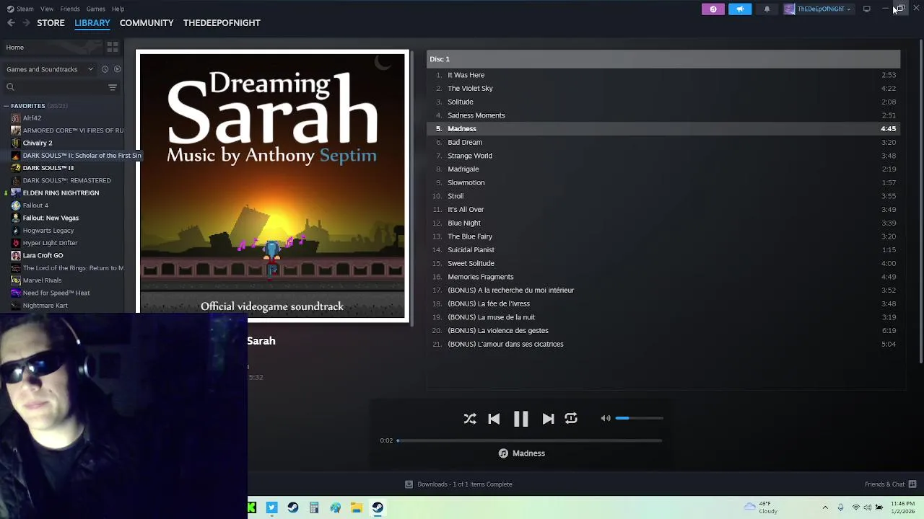Screen dimensions: 924x519
Task: Go forward with the right arrow
Action: (x=26, y=23)
